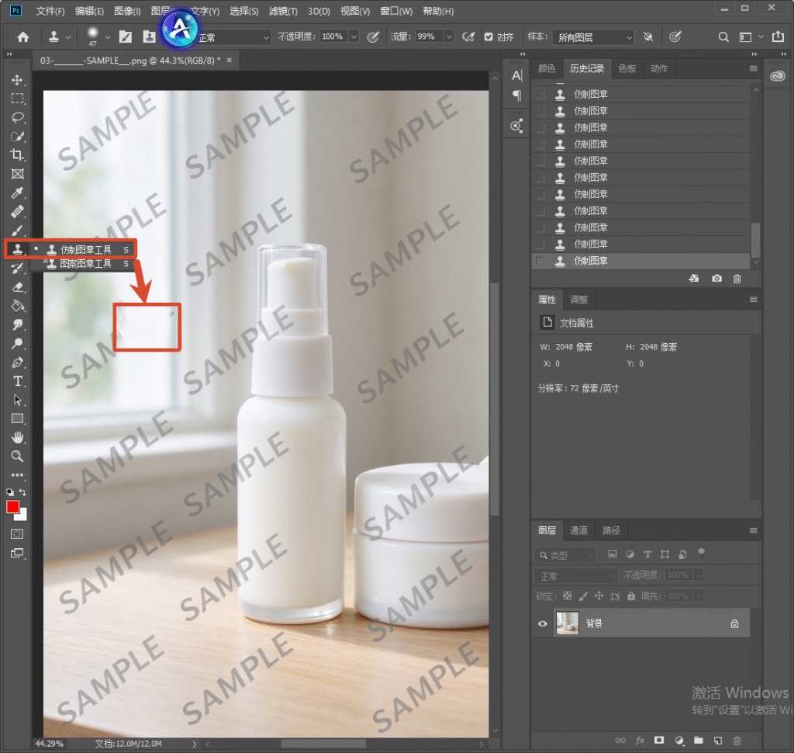Click the Share icon in options bar
This screenshot has width=794, height=753.
click(778, 36)
